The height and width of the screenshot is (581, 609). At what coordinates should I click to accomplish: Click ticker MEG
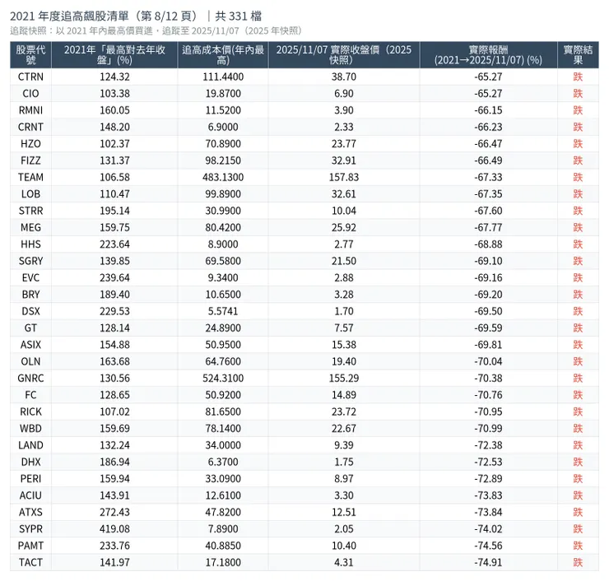tap(30, 228)
